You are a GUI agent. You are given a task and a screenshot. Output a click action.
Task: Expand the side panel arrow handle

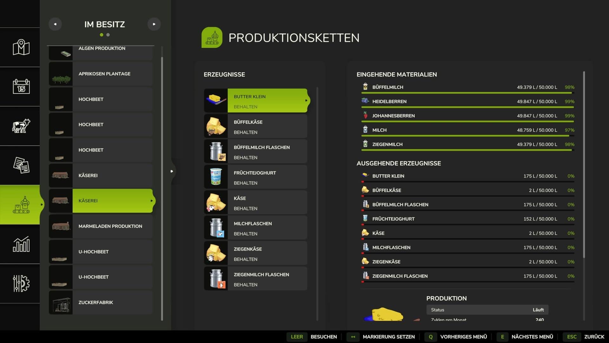pos(172,171)
